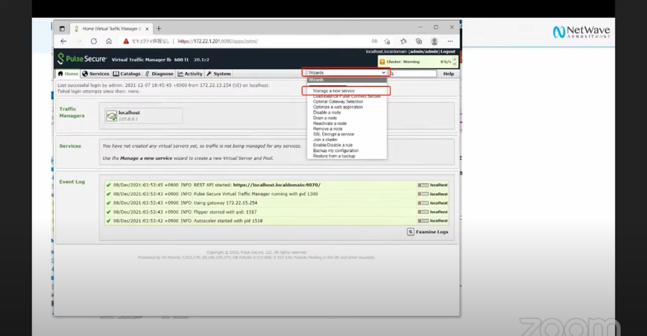Open a new browser tab
647x336 pixels.
point(159,28)
